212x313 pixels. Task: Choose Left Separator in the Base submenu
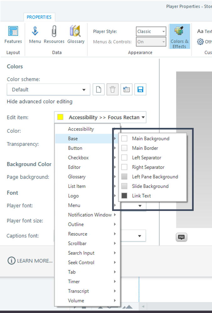click(x=153, y=158)
